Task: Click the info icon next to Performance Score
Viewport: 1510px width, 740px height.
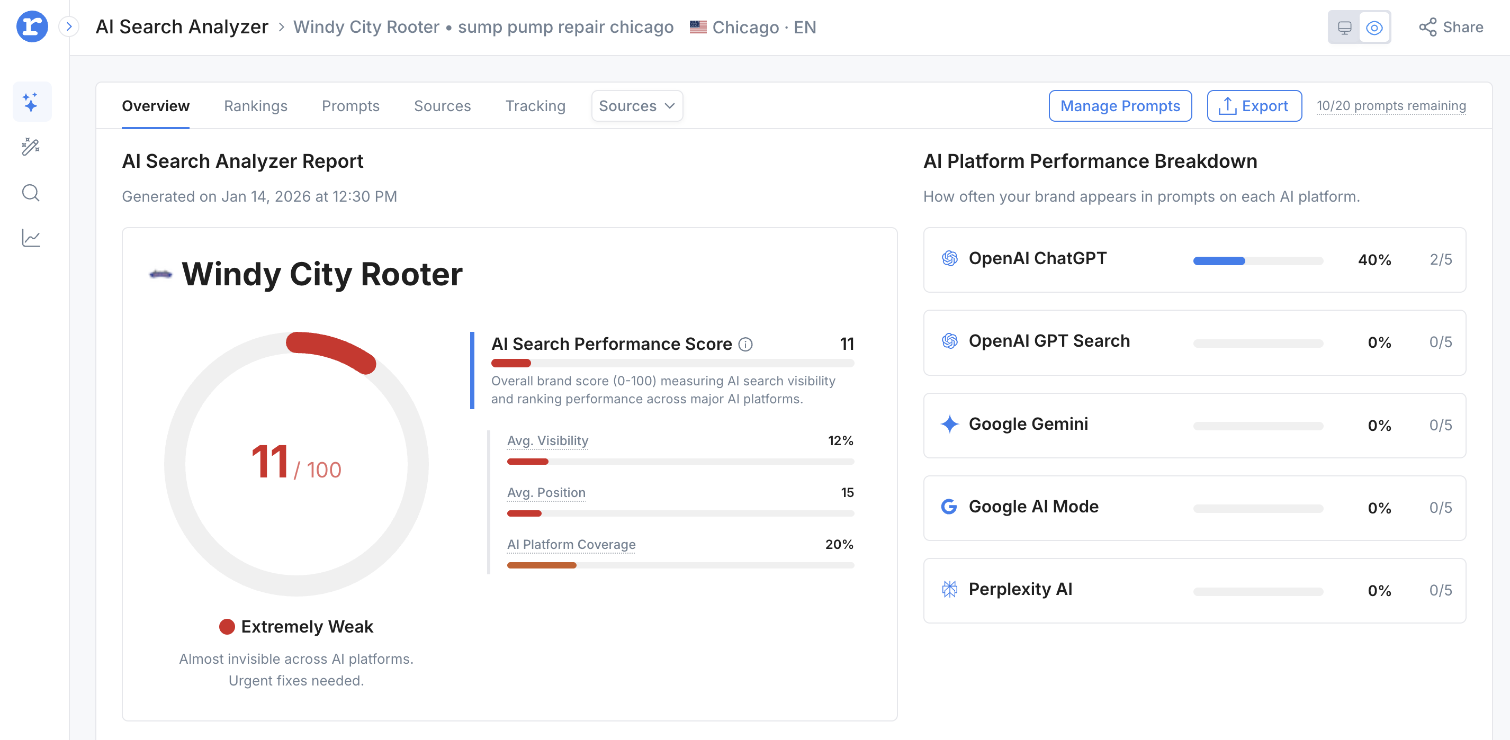Action: coord(745,345)
